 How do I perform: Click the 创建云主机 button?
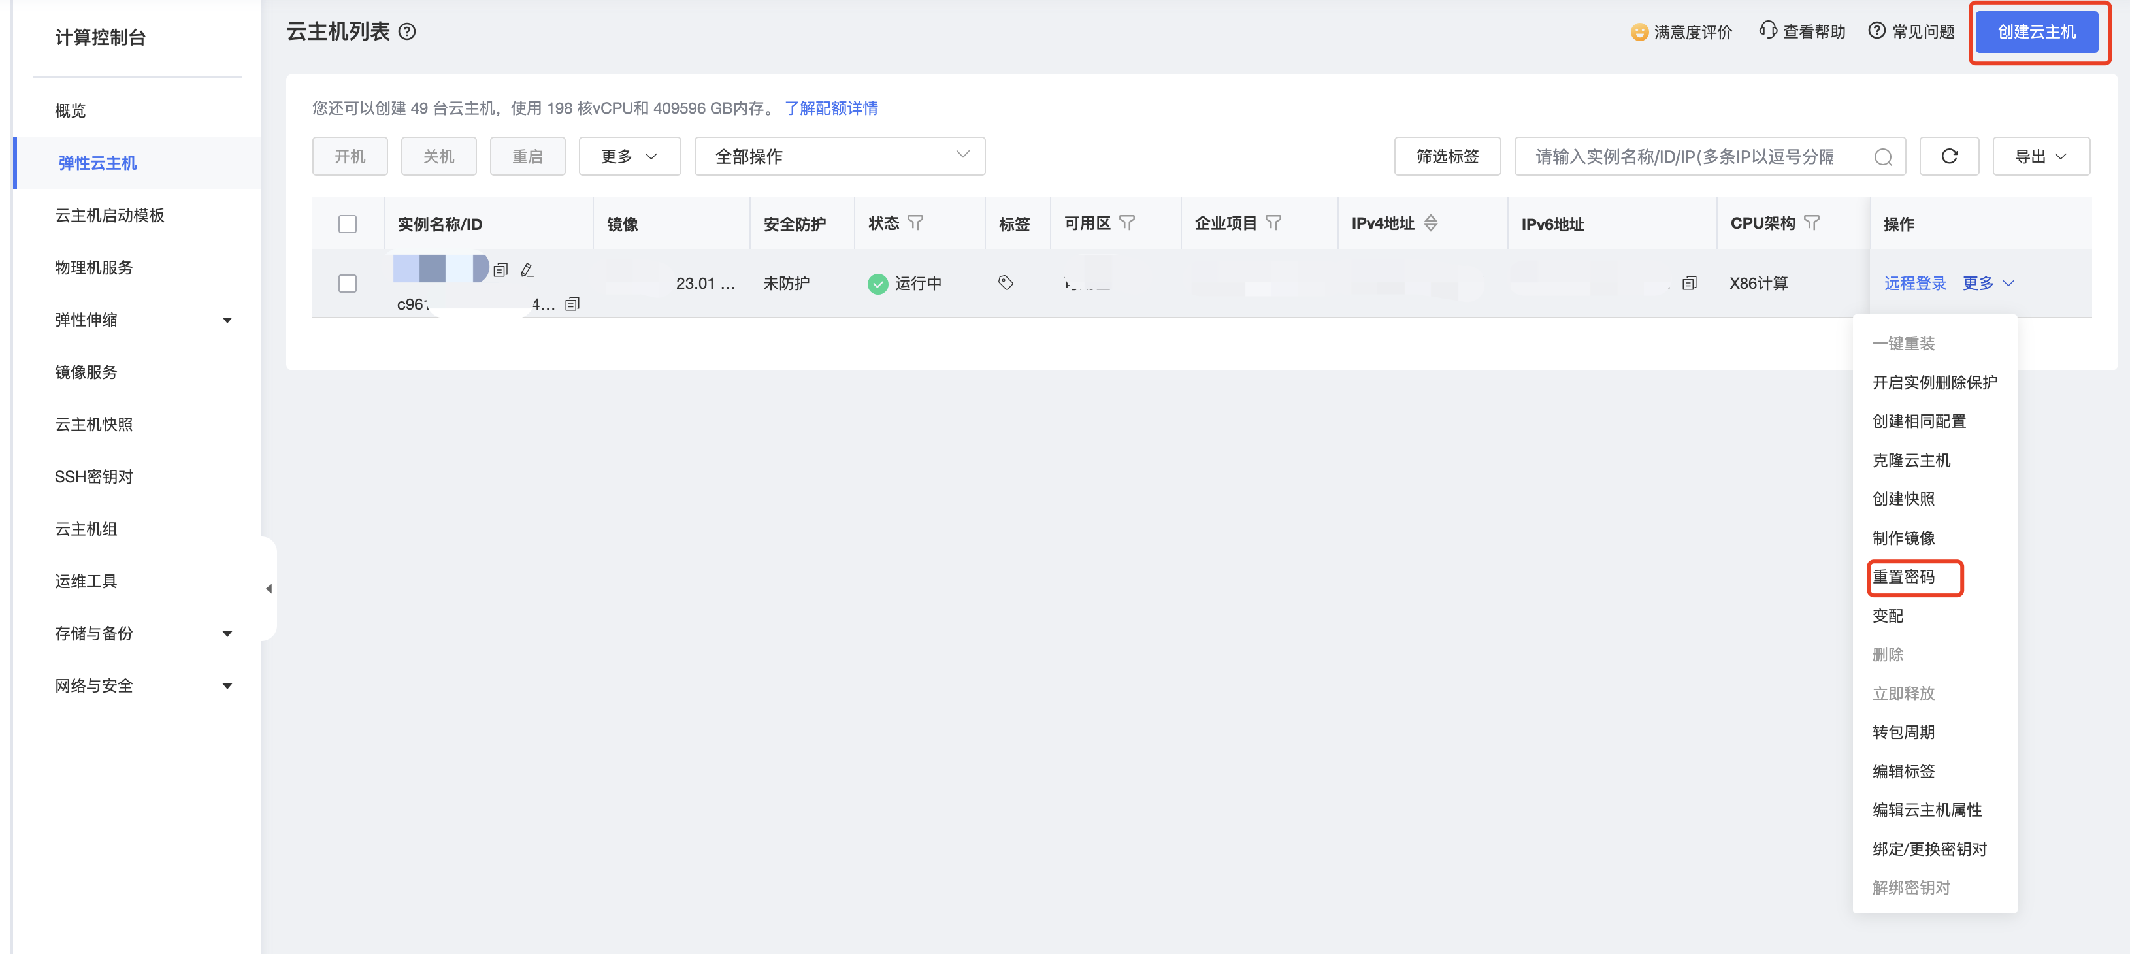pos(2036,31)
